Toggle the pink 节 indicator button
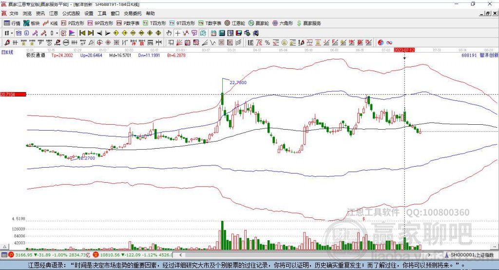The height and width of the screenshot is (270, 499). click(x=194, y=33)
